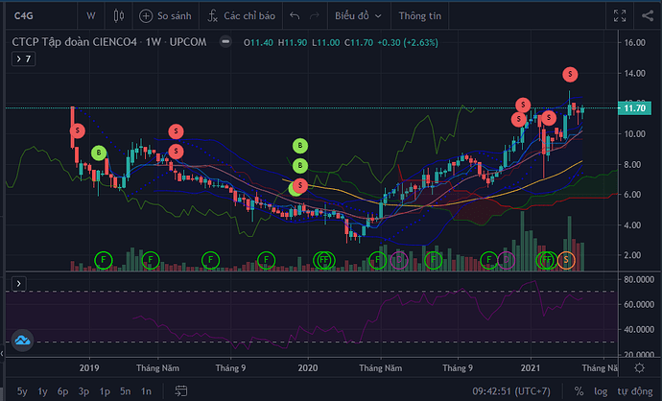662x401 pixels.
Task: Expand the 7 indicators legend
Action: 22,59
